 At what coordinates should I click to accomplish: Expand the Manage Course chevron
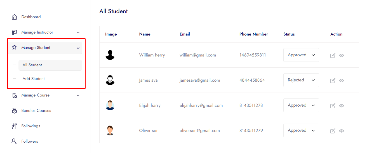(78, 95)
